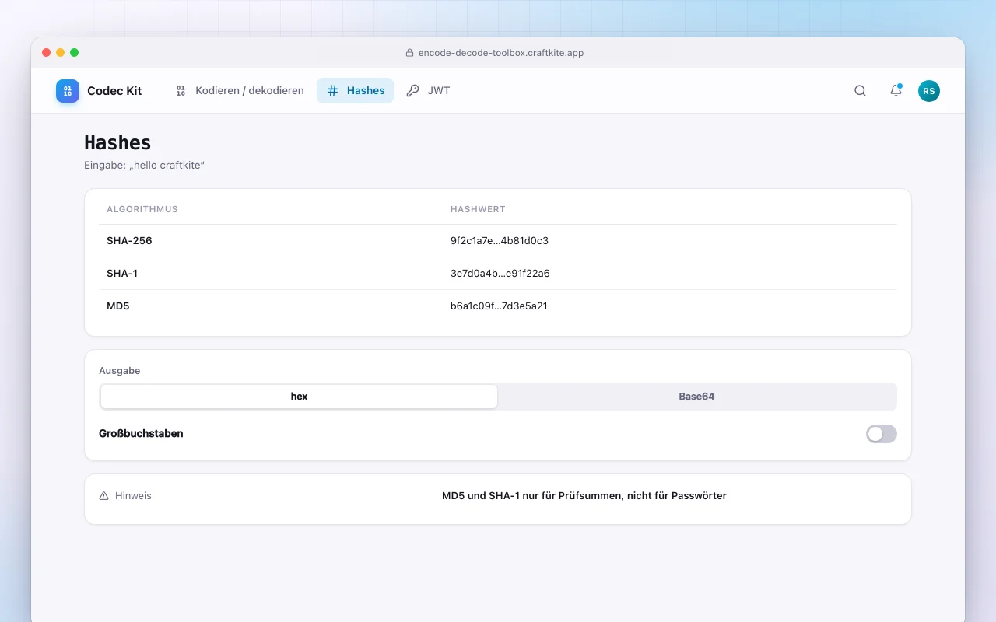996x622 pixels.
Task: Click the warning triangle icon beside Hinweis
Action: tap(104, 496)
